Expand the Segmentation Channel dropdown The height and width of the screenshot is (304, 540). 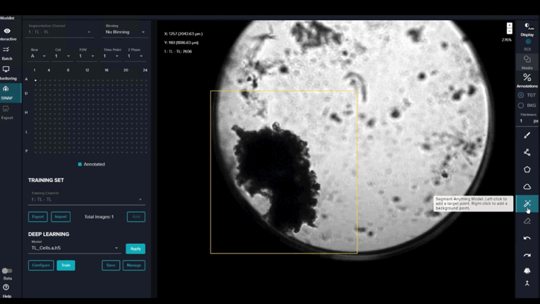click(x=59, y=32)
